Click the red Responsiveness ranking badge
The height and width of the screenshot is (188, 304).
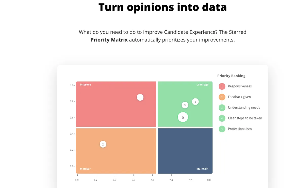[x=222, y=87]
